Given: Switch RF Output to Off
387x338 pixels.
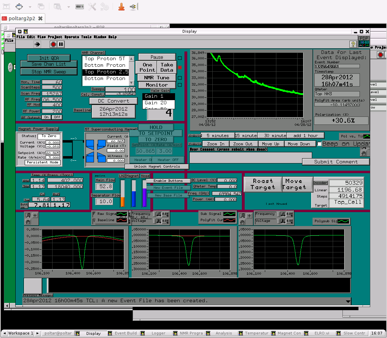Looking at the screenshot, I should point(57,117).
